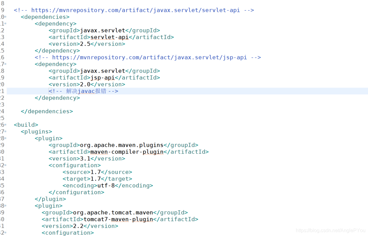Click the 解决javac报错 comment
Image resolution: width=368 pixels, height=236 pixels.
coord(83,91)
